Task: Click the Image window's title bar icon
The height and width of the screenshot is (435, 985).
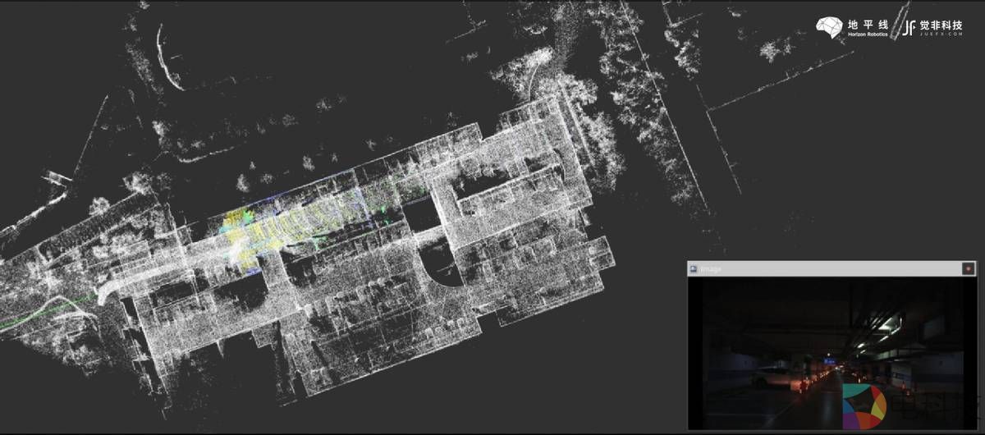Action: 694,268
